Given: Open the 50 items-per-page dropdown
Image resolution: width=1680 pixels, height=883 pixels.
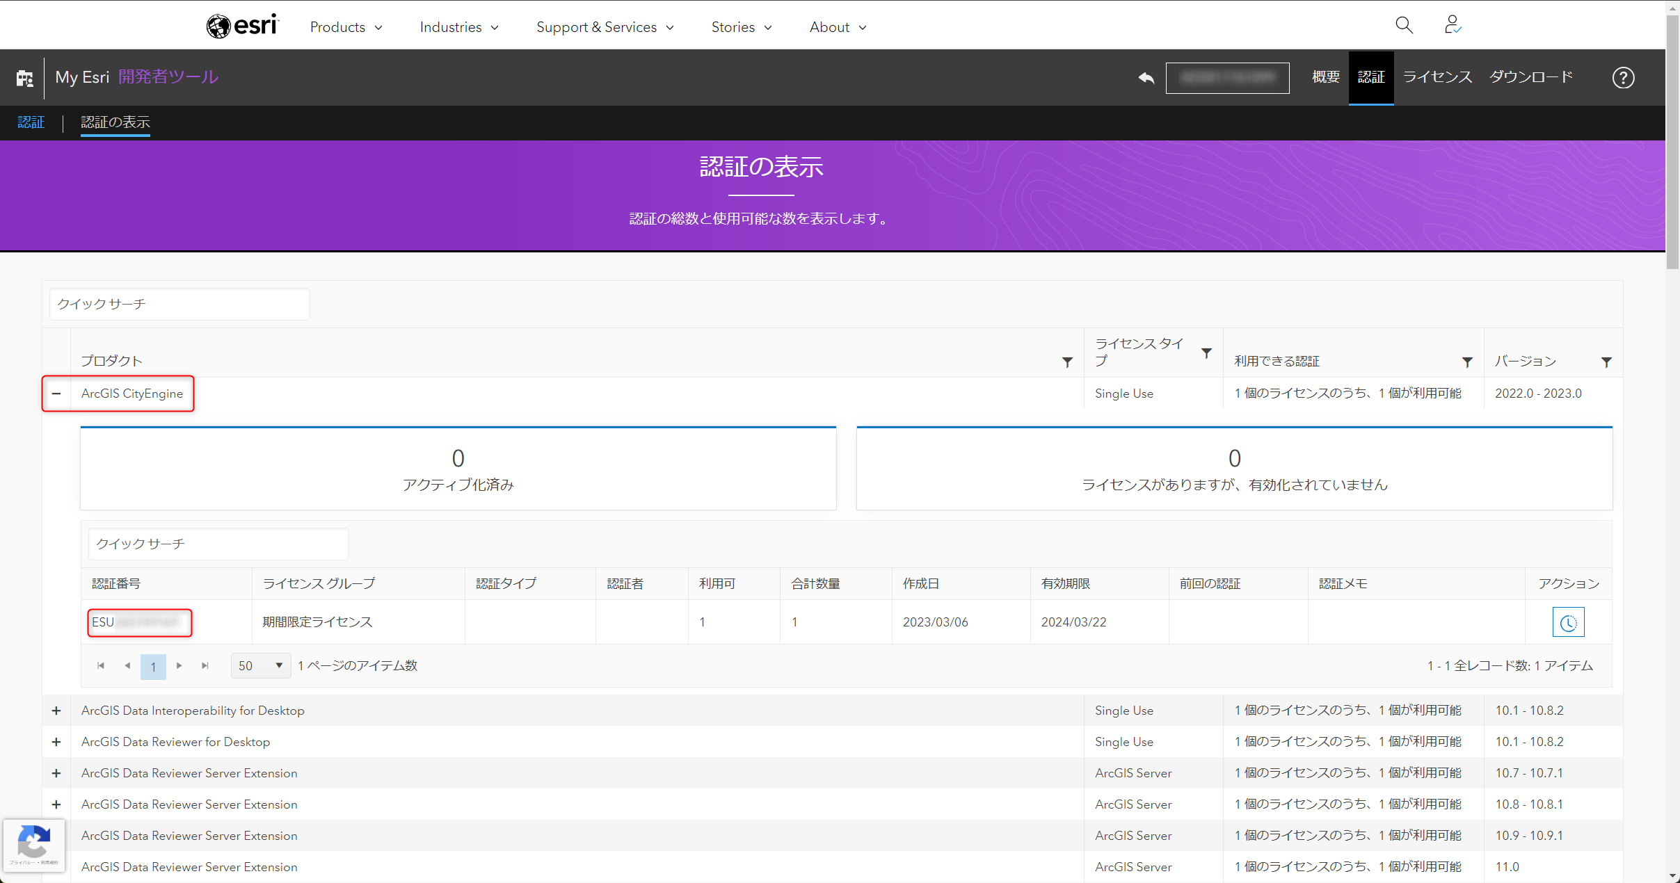Looking at the screenshot, I should 261,666.
